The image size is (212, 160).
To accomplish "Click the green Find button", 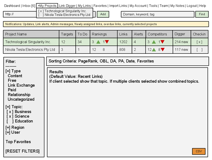I will (202, 14).
